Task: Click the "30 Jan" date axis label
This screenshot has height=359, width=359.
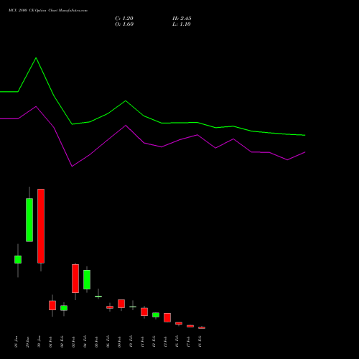Action: pyautogui.click(x=39, y=342)
